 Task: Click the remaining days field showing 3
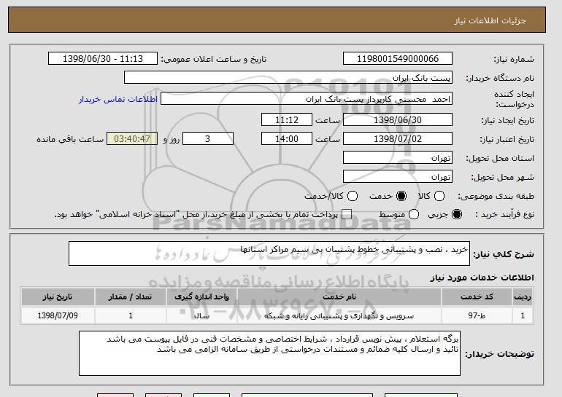pos(208,139)
